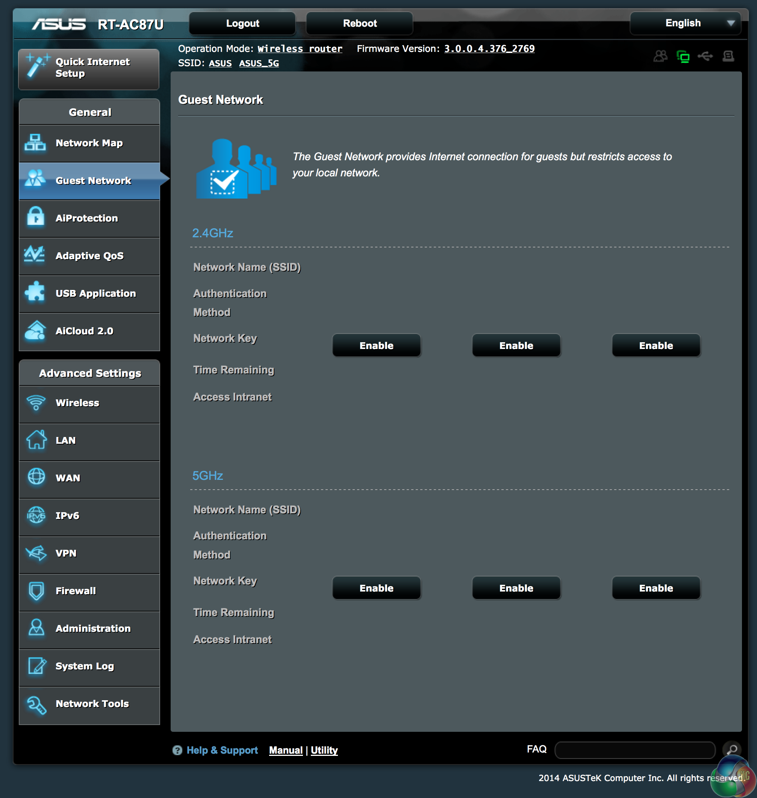Open AiCloud 2.0 via the cloud icon
Viewport: 757px width, 798px height.
[35, 331]
